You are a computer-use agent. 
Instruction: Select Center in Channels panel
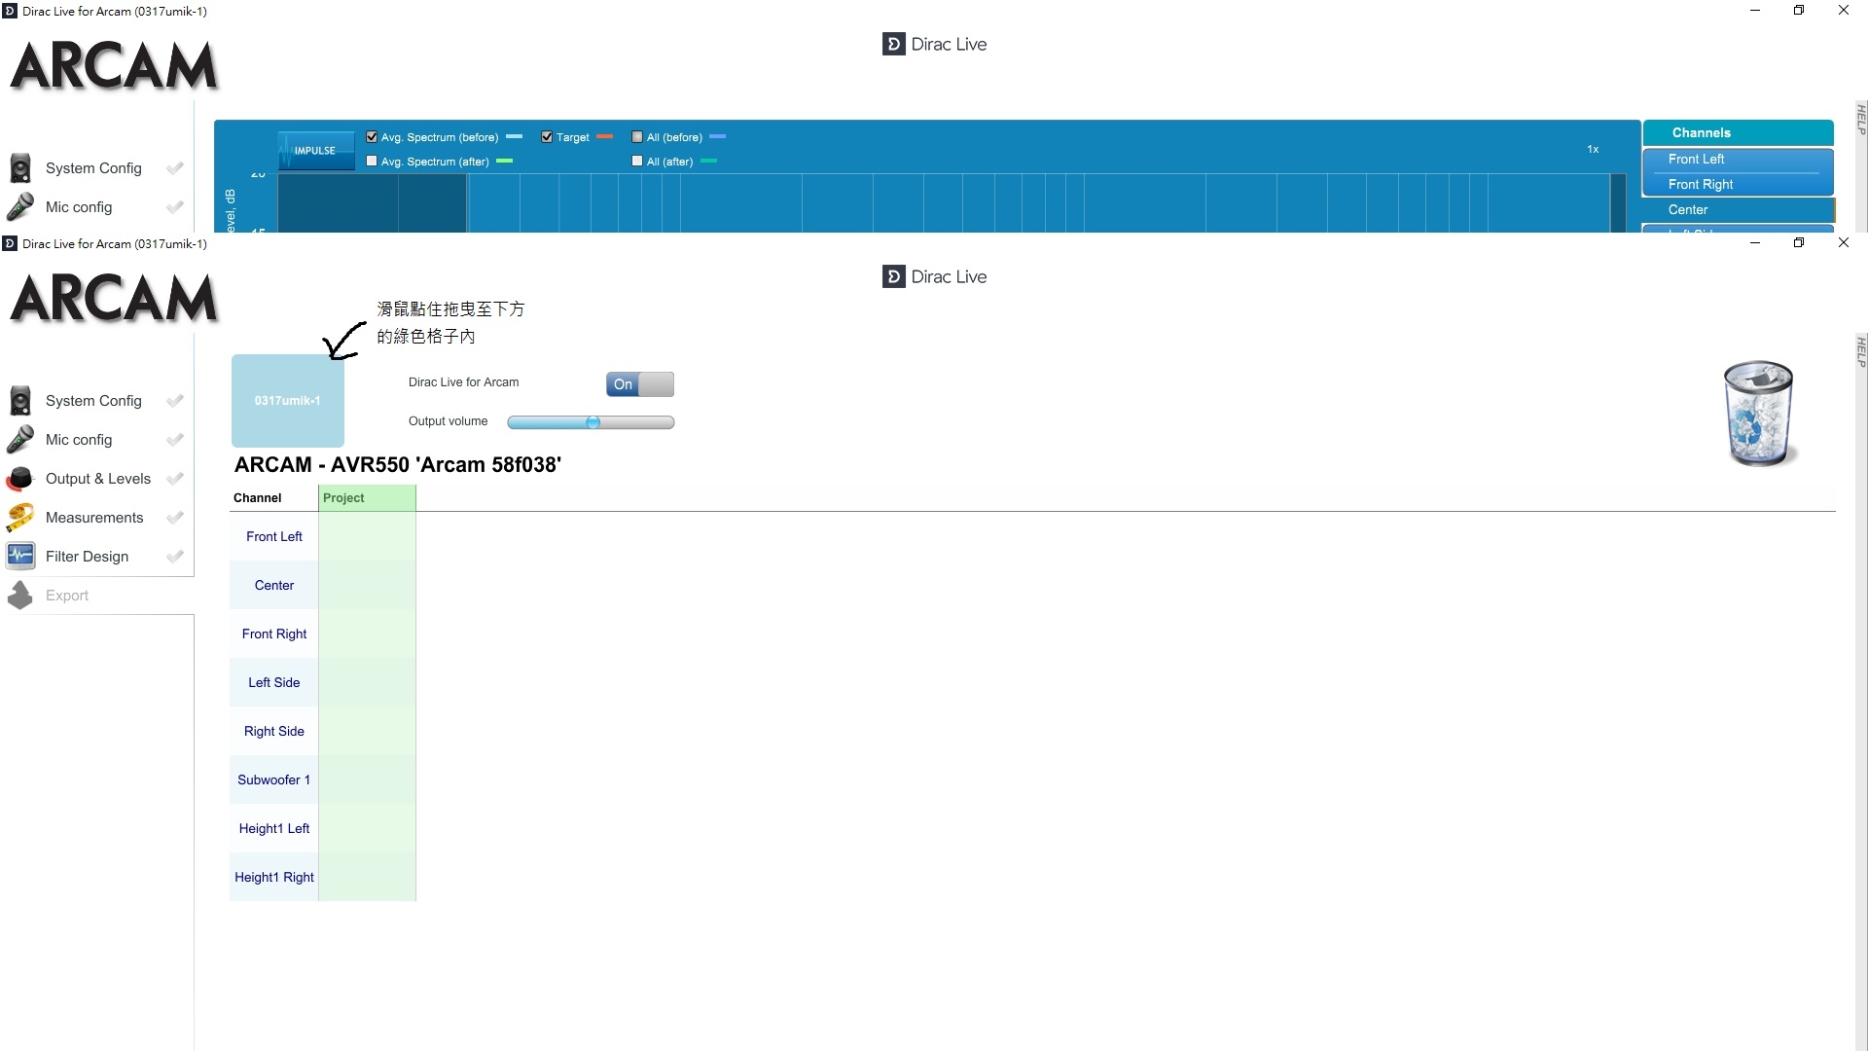(1738, 209)
